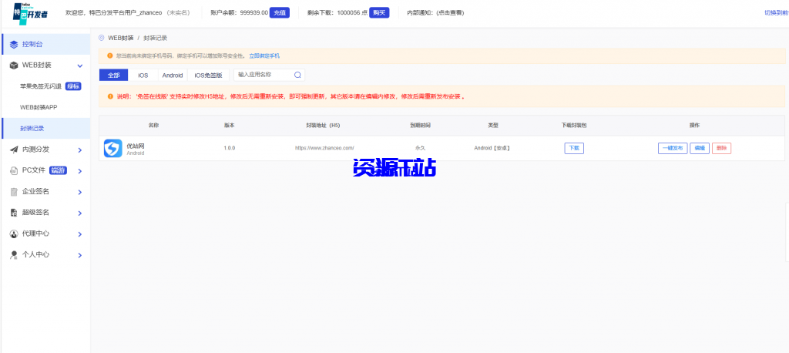Click the 优站网 app icon thumbnail
789x353 pixels.
(x=113, y=149)
